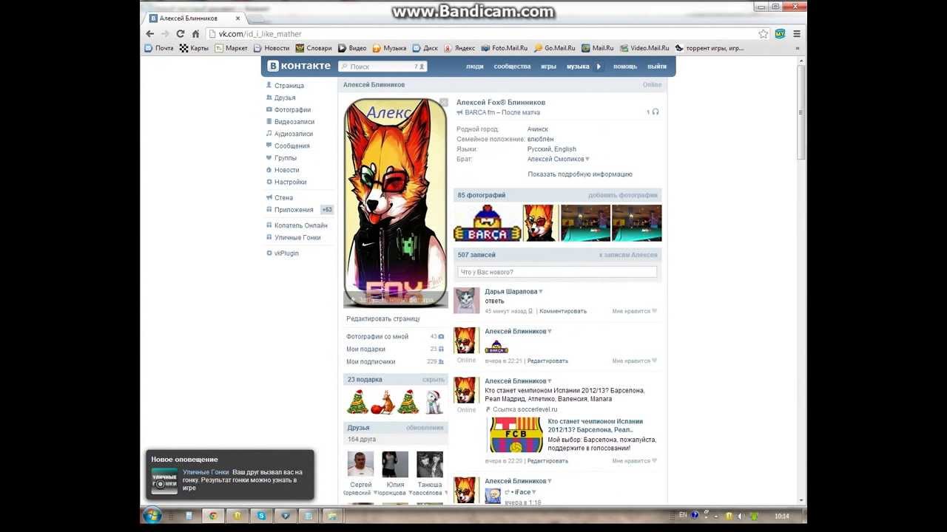947x532 pixels.
Task: Click Комментировать under Дарья's post
Action: pos(563,311)
